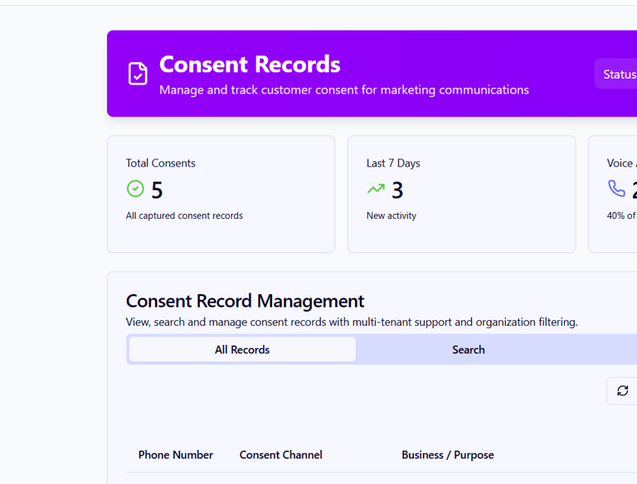Screen dimensions: 637x484
Task: Click the Total Consents count of 5
Action: [x=157, y=191]
